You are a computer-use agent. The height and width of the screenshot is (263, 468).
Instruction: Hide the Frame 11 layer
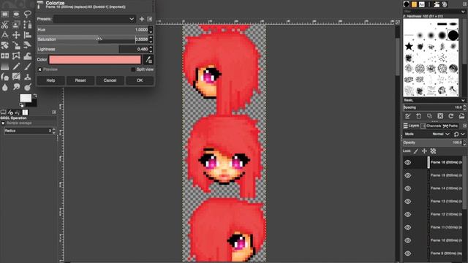point(408,227)
